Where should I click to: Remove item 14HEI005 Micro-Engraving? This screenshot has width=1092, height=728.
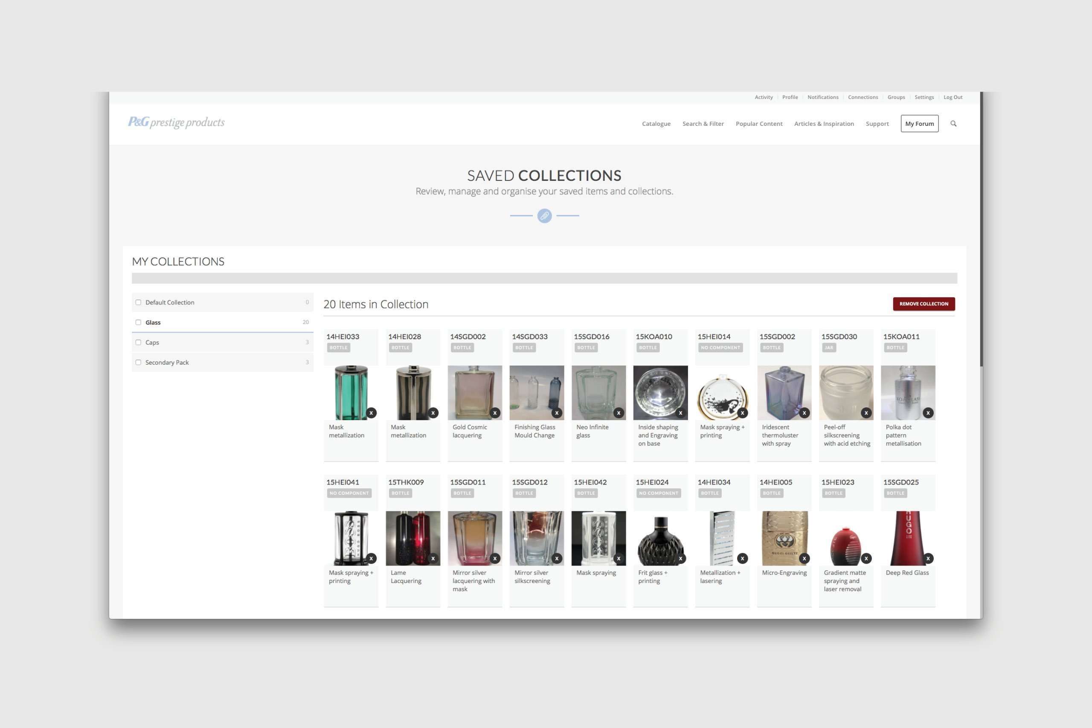tap(804, 559)
